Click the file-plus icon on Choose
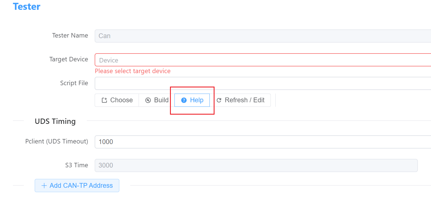Screen dimensions: 431x204 click(104, 100)
